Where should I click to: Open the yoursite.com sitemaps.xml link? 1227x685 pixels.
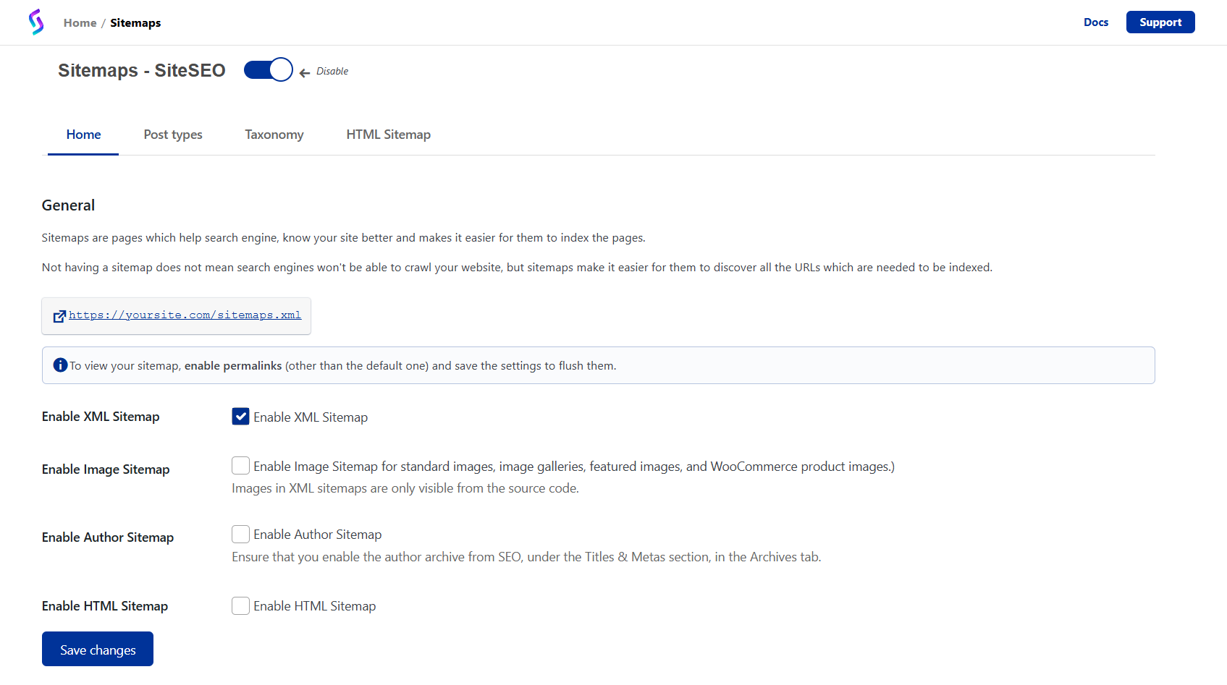pos(185,315)
